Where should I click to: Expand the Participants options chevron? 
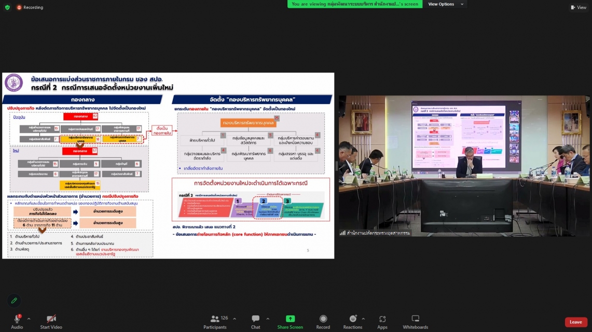[235, 319]
